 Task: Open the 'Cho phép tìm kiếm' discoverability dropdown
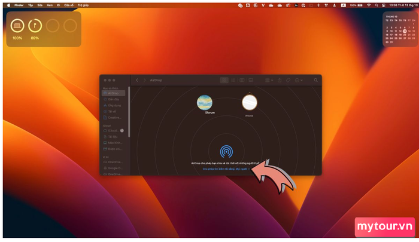point(226,169)
